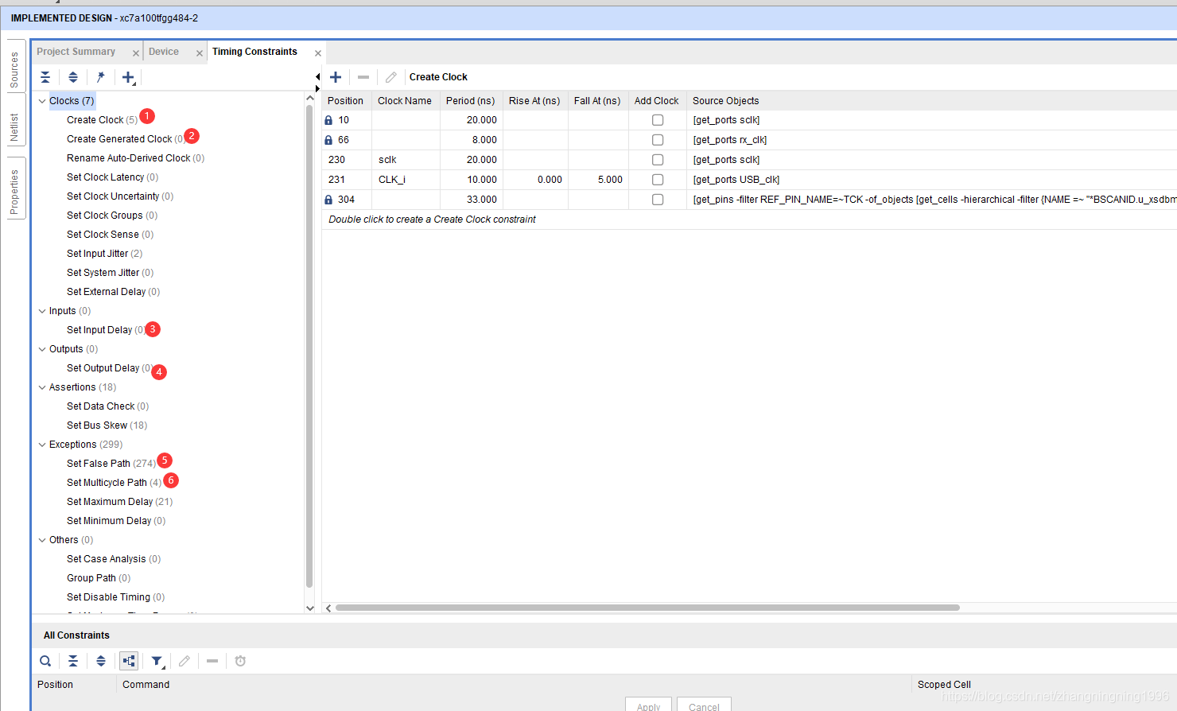Image resolution: width=1177 pixels, height=711 pixels.
Task: Toggle Add Clock checkbox for position 10
Action: (x=658, y=120)
